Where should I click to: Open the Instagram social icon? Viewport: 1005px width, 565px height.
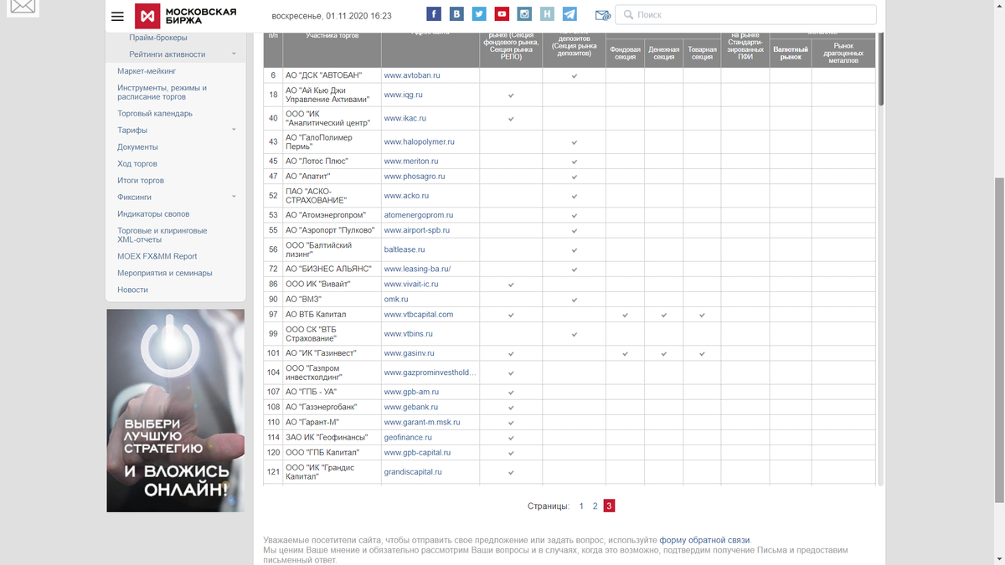524,14
